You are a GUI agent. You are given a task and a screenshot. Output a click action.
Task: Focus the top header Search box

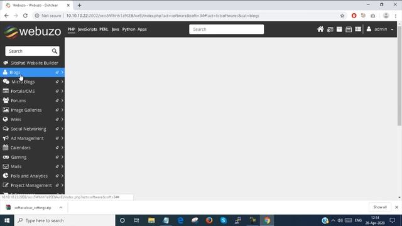point(226,30)
